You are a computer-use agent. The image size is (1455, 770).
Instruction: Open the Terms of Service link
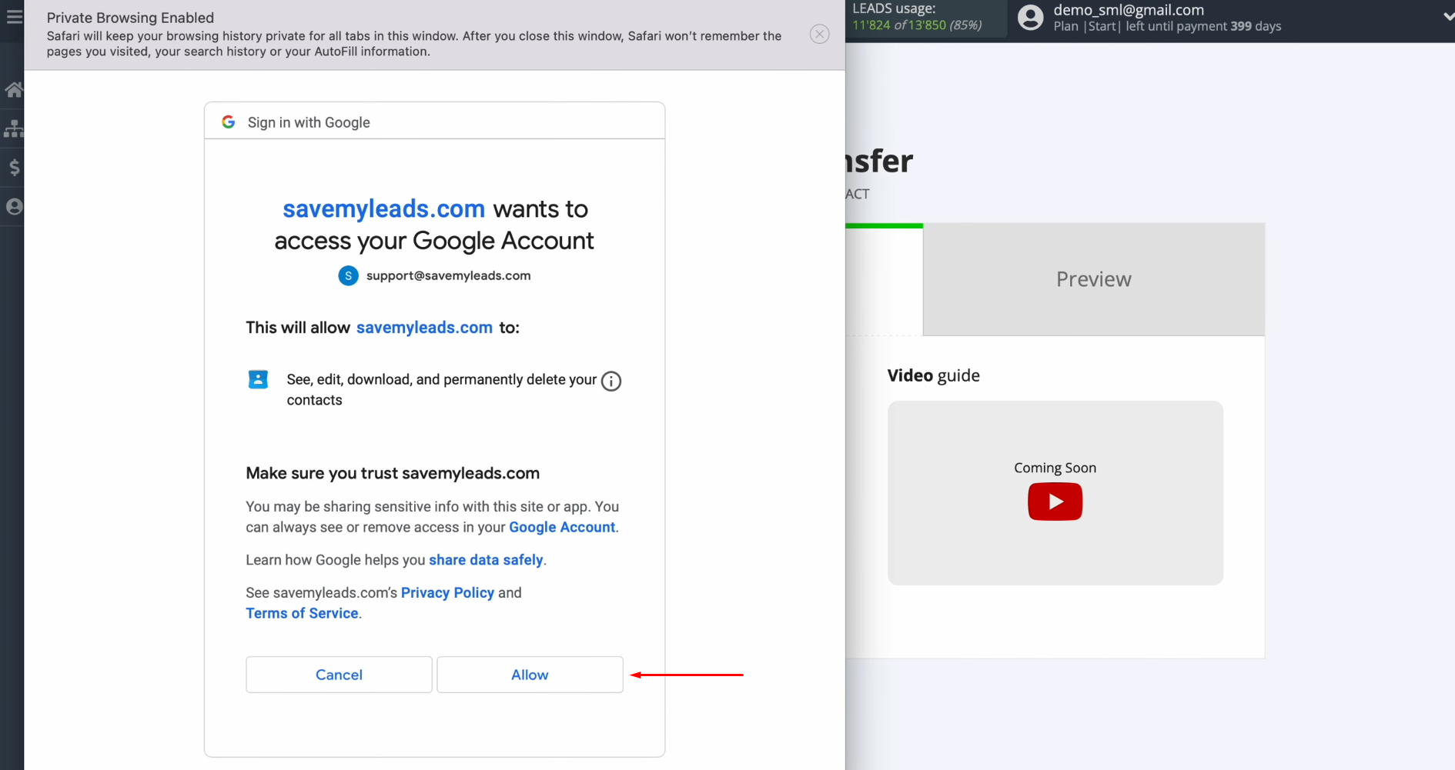(302, 613)
